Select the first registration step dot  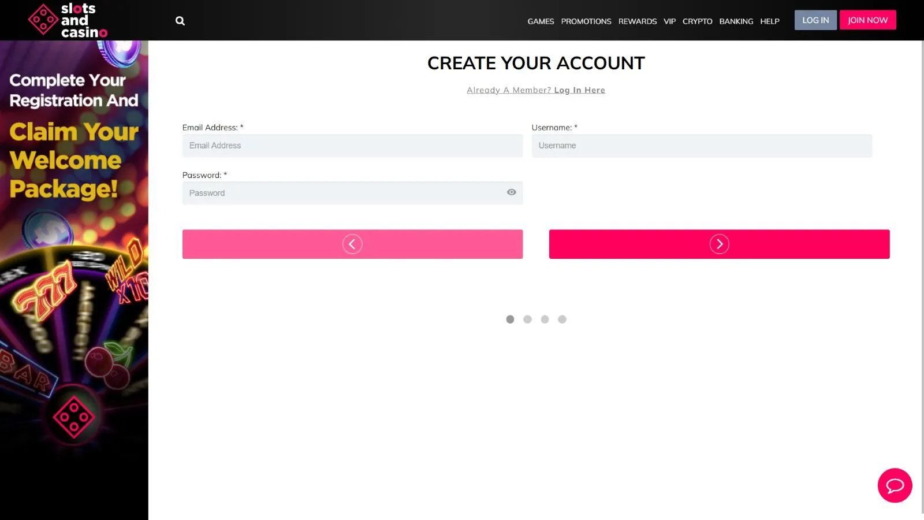click(510, 320)
